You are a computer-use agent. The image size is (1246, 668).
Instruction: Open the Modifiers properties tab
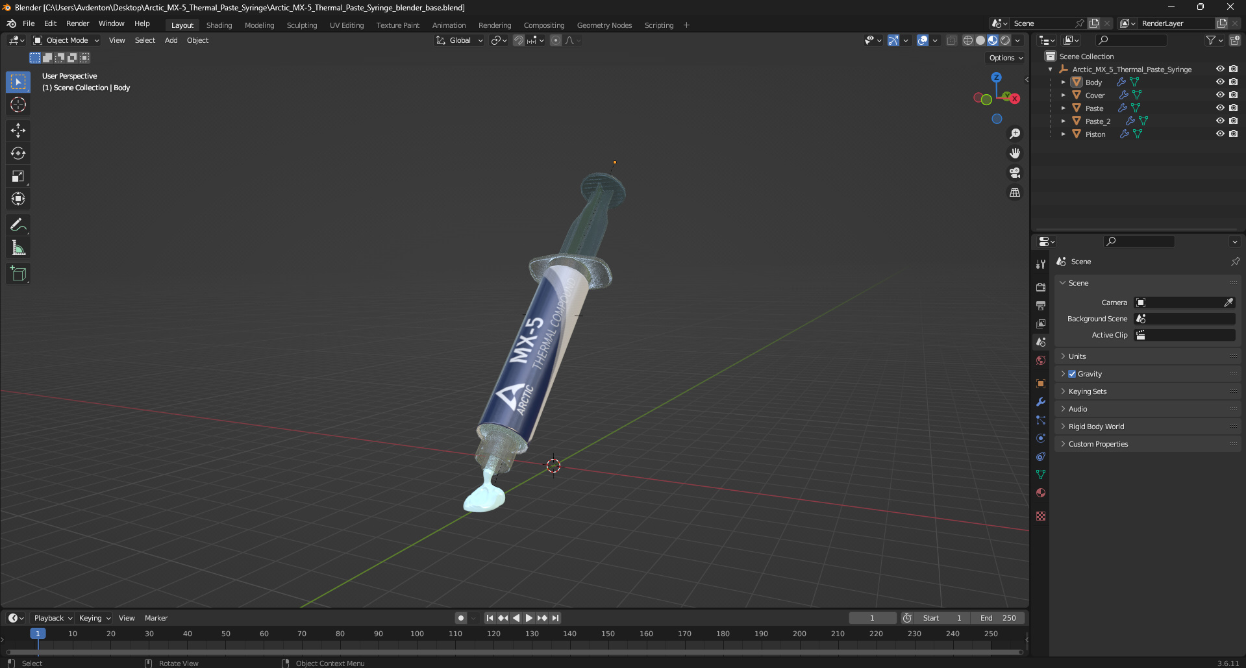[x=1041, y=402]
